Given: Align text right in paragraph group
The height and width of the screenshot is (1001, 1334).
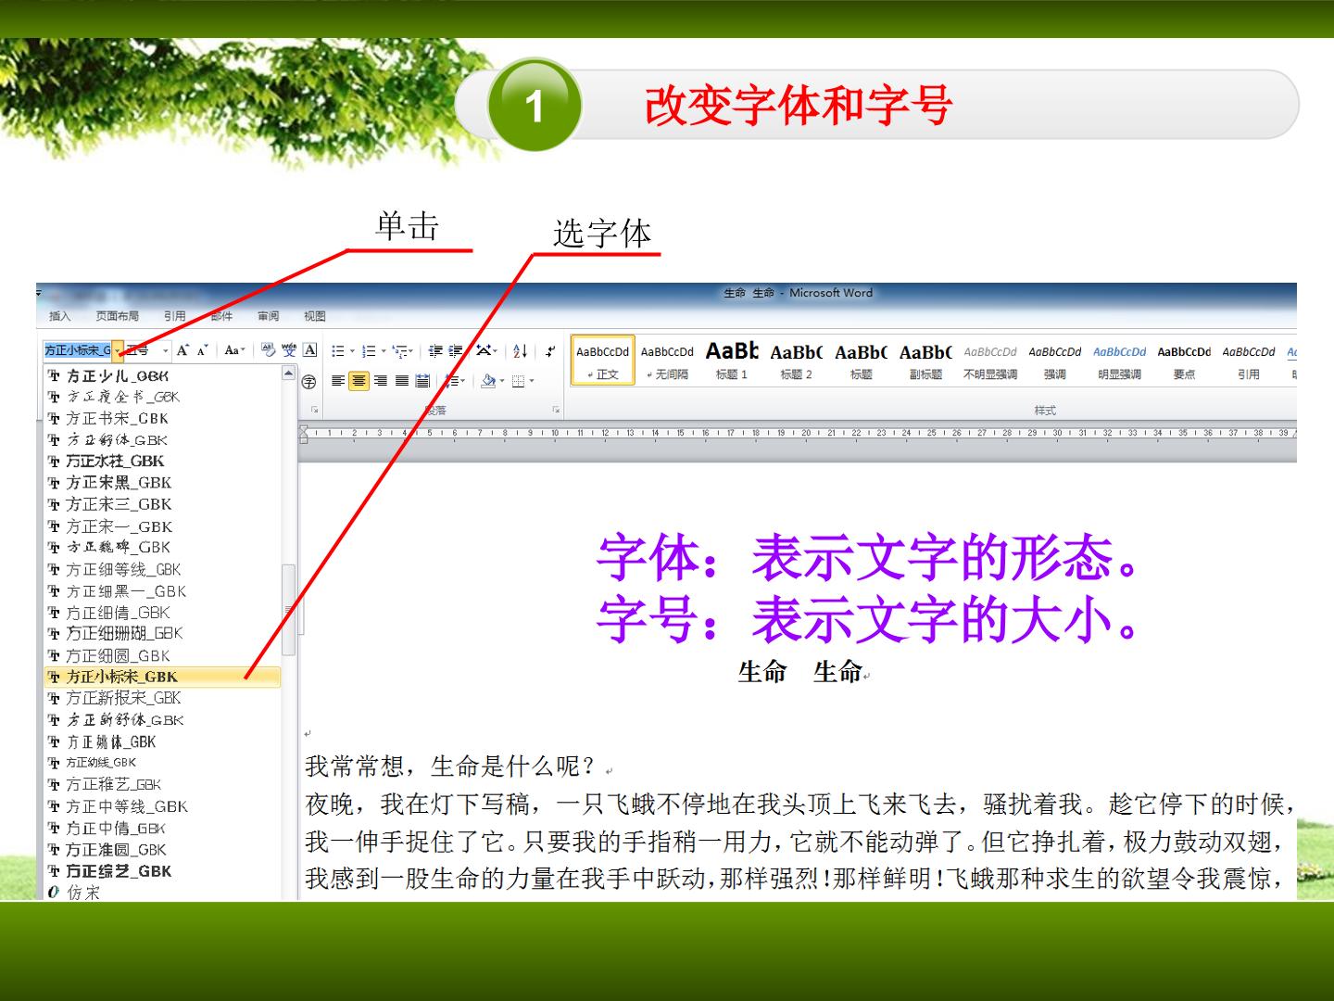Looking at the screenshot, I should pos(380,380).
